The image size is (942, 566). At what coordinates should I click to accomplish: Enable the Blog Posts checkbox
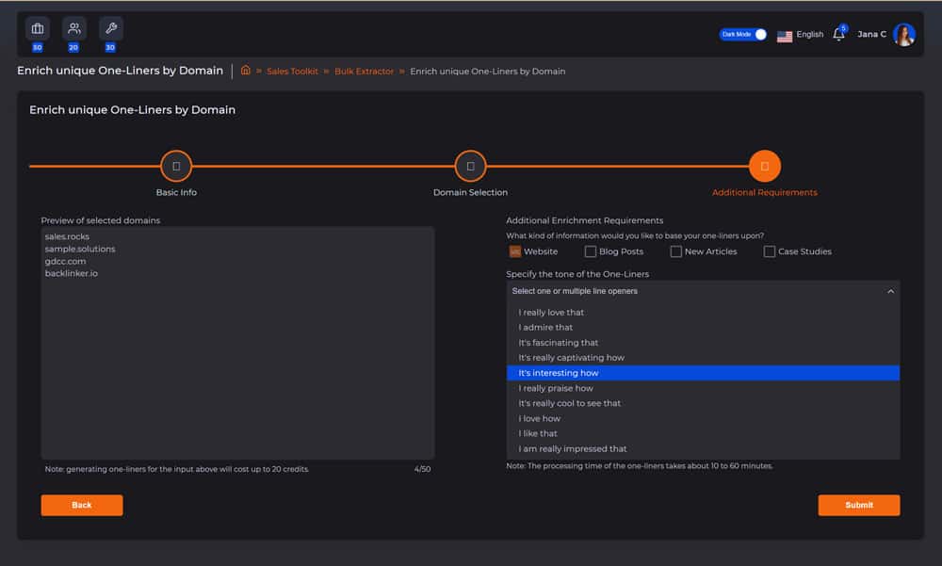pos(591,251)
